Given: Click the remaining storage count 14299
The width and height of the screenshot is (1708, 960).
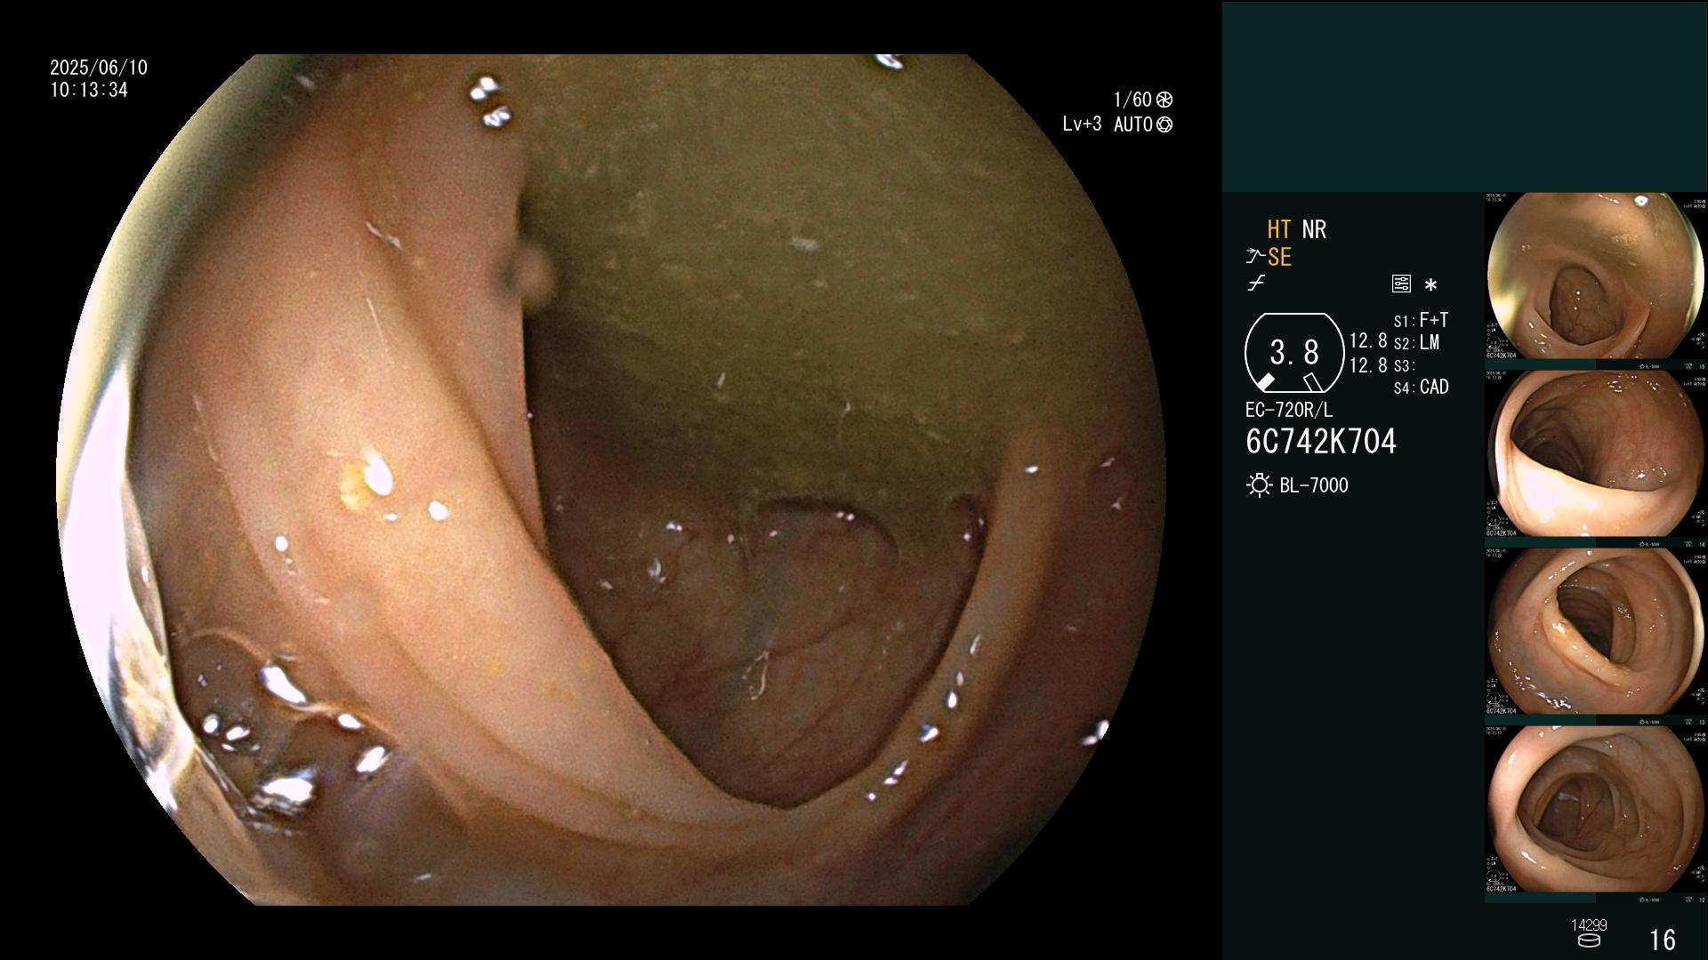Looking at the screenshot, I should pos(1589,925).
